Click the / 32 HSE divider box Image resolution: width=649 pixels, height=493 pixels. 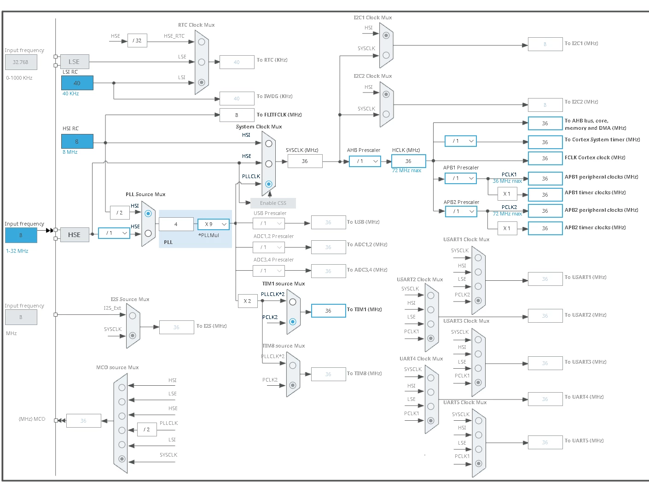point(137,41)
